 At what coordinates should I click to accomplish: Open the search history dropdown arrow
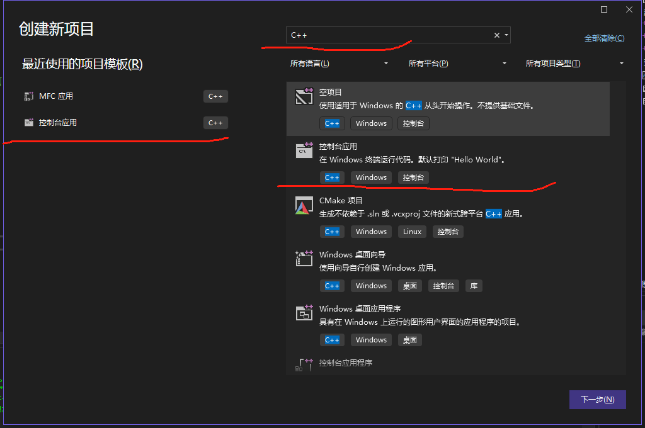click(506, 35)
